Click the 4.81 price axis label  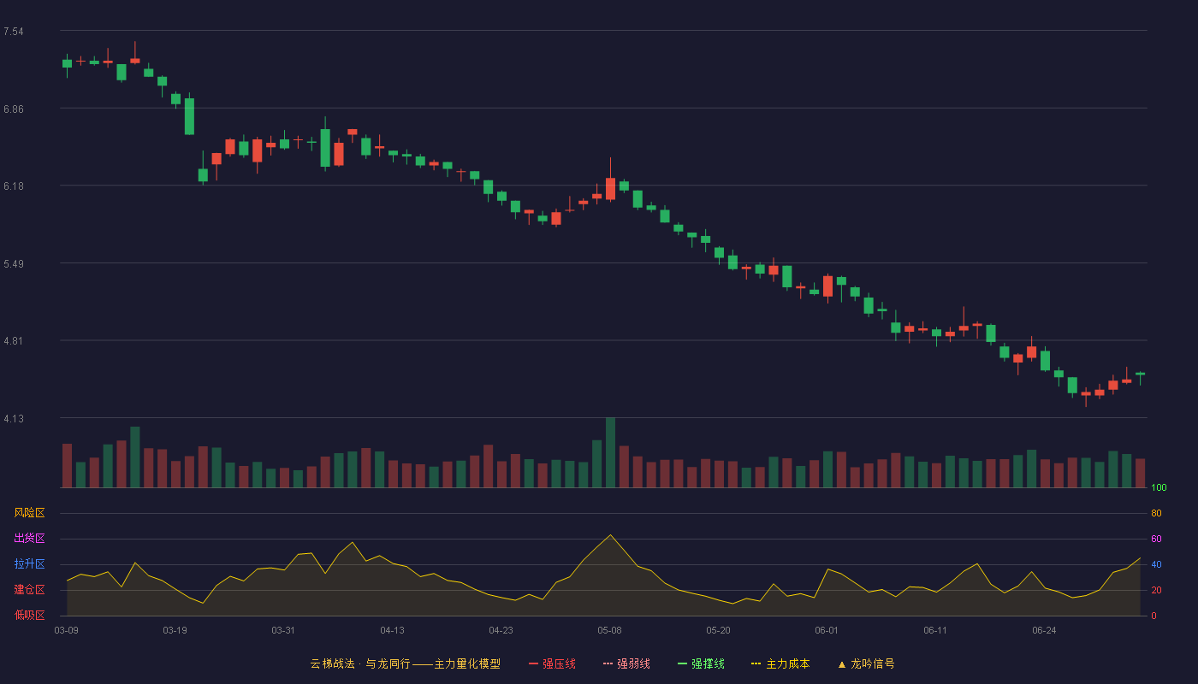[x=14, y=341]
